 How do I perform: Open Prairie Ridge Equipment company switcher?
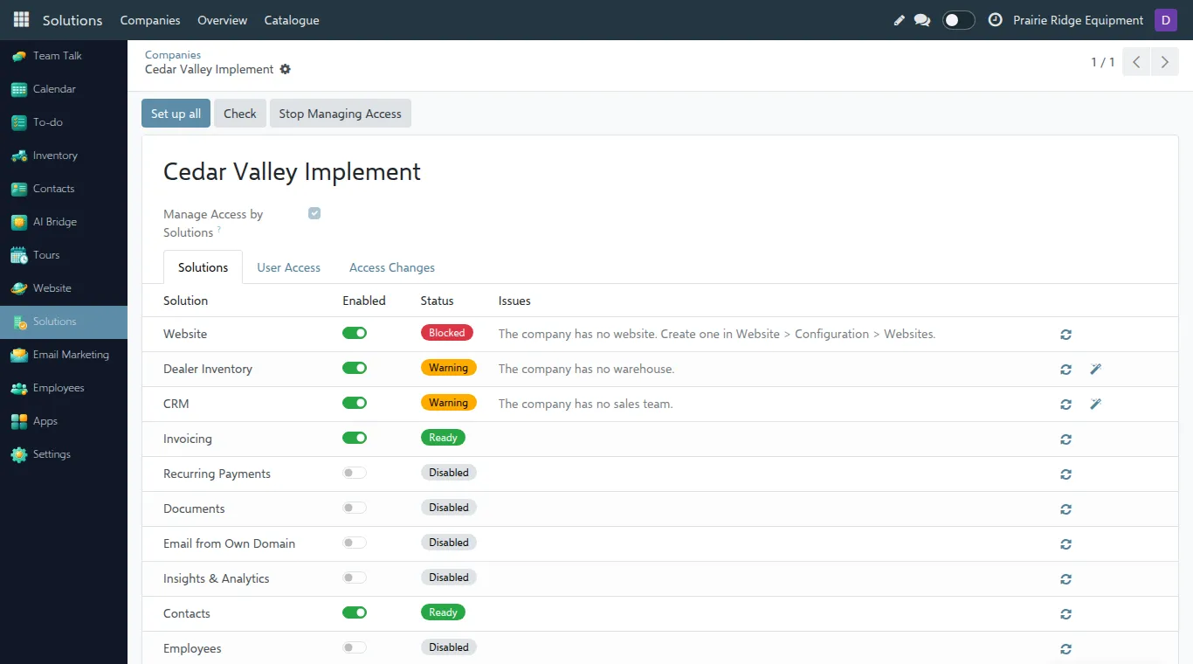(x=1078, y=20)
